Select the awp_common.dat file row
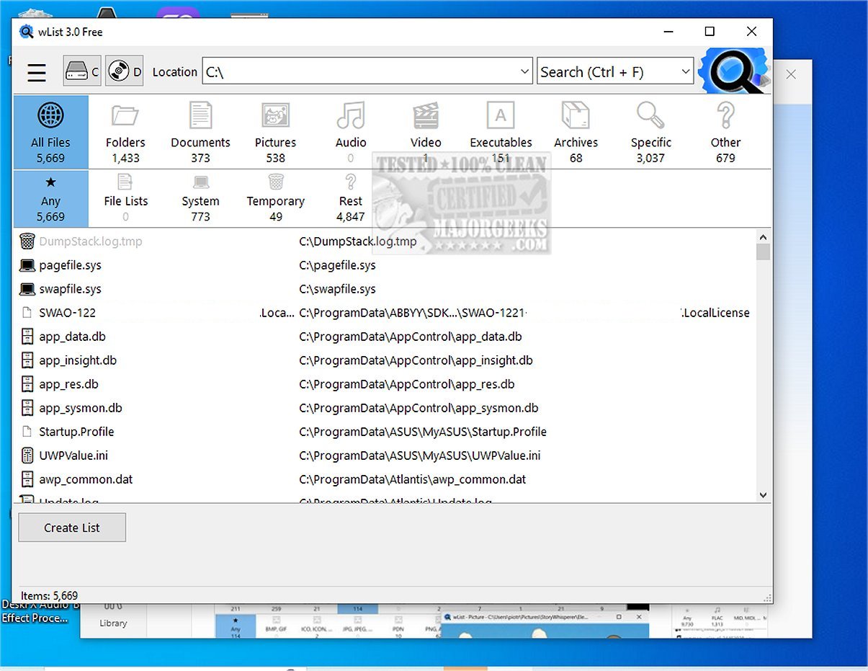This screenshot has width=868, height=671. coord(385,479)
